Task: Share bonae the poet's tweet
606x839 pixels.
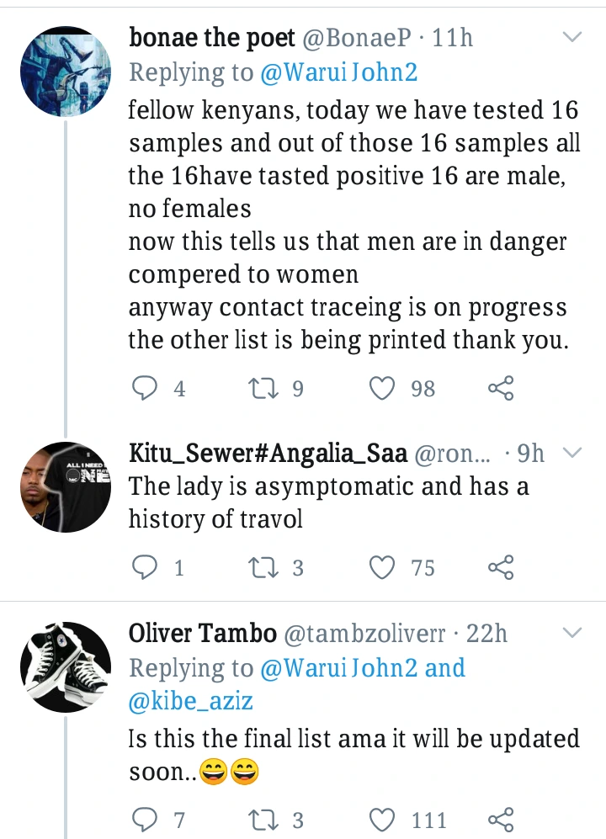Action: pyautogui.click(x=501, y=388)
